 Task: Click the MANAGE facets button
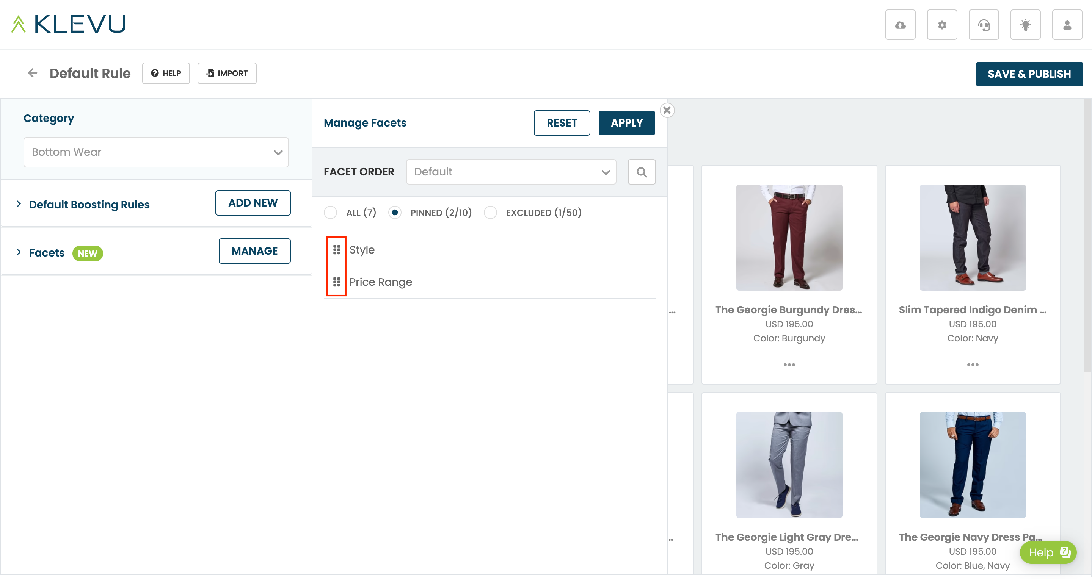click(254, 251)
